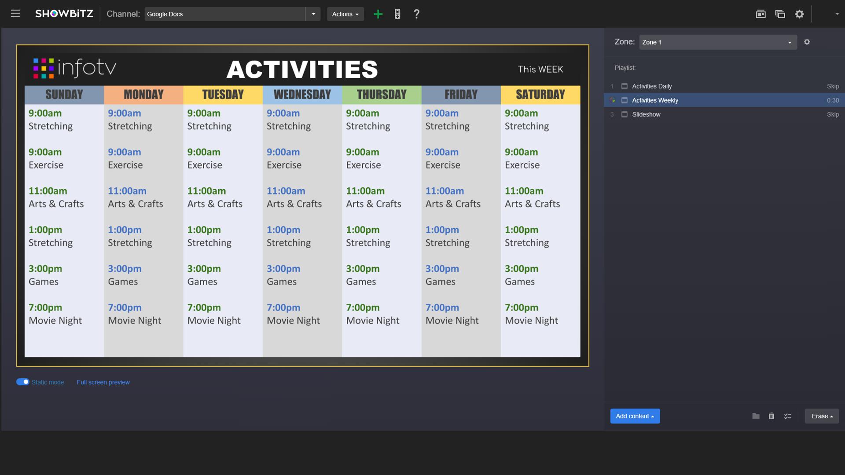This screenshot has height=475, width=845.
Task: Open the Actions menu
Action: tap(345, 14)
